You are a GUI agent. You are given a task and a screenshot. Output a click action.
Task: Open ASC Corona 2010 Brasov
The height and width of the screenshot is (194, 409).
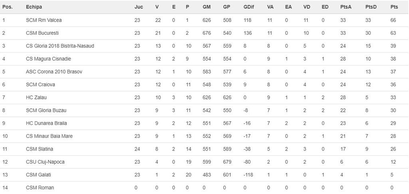(54, 72)
